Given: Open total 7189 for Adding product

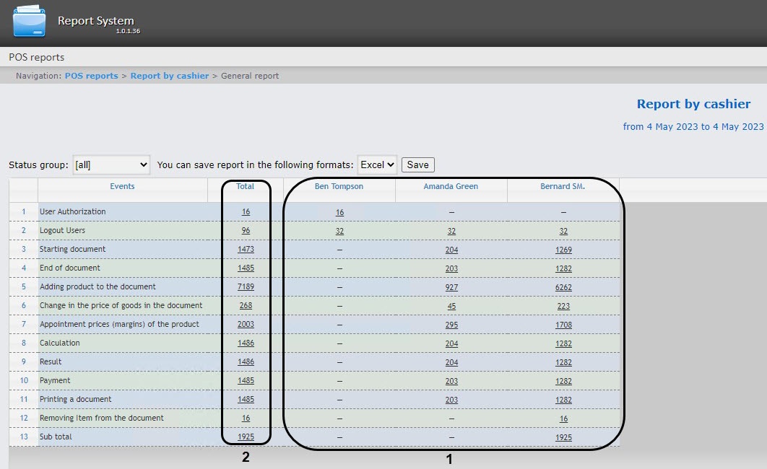Looking at the screenshot, I should [x=246, y=287].
